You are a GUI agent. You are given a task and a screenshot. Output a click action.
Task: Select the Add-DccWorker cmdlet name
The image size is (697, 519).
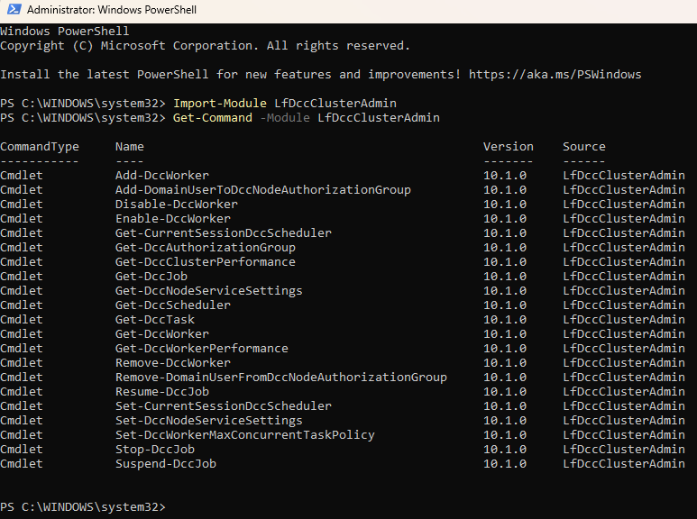(x=162, y=175)
